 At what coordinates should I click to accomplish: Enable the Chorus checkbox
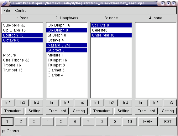(x=4, y=131)
